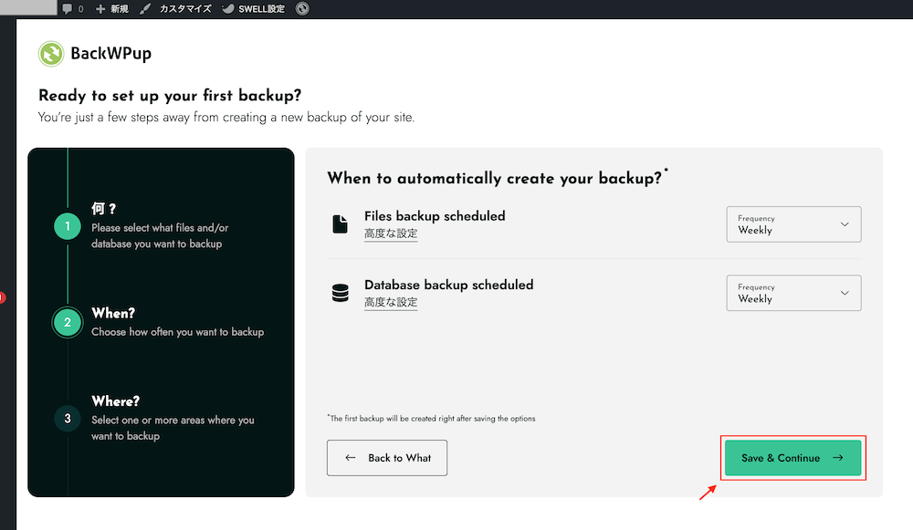Select step 3 circle for Where?
The height and width of the screenshot is (530, 913).
68,419
